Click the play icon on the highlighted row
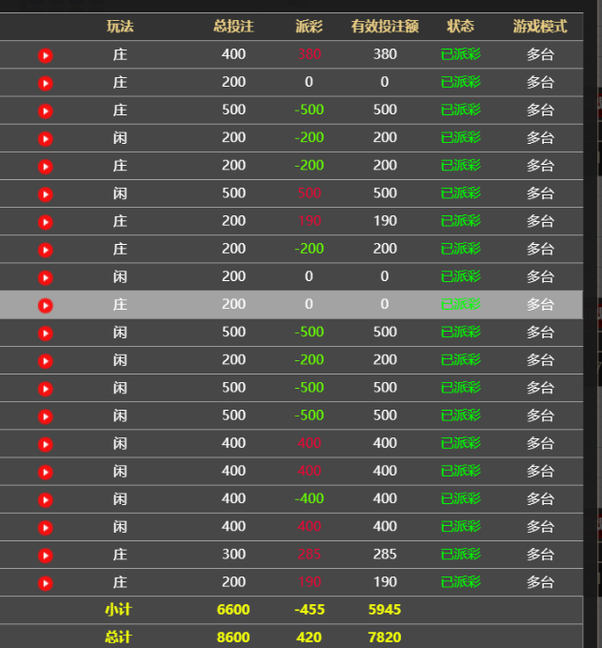The image size is (602, 648). coord(45,305)
